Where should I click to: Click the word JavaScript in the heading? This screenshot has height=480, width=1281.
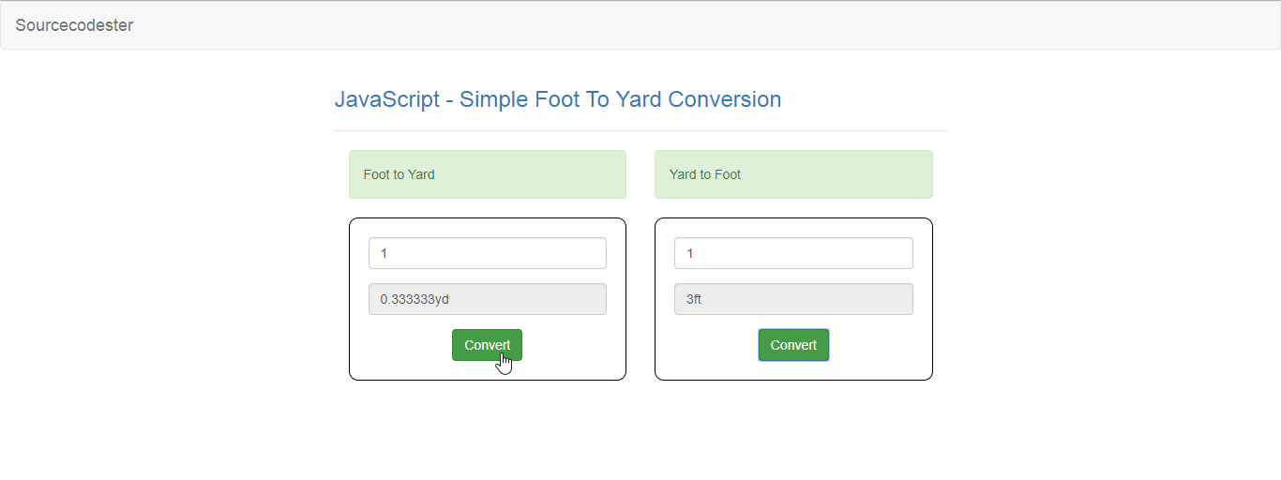pos(387,99)
